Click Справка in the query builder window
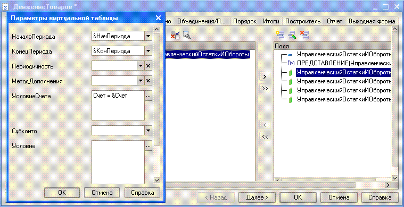 point(380,197)
